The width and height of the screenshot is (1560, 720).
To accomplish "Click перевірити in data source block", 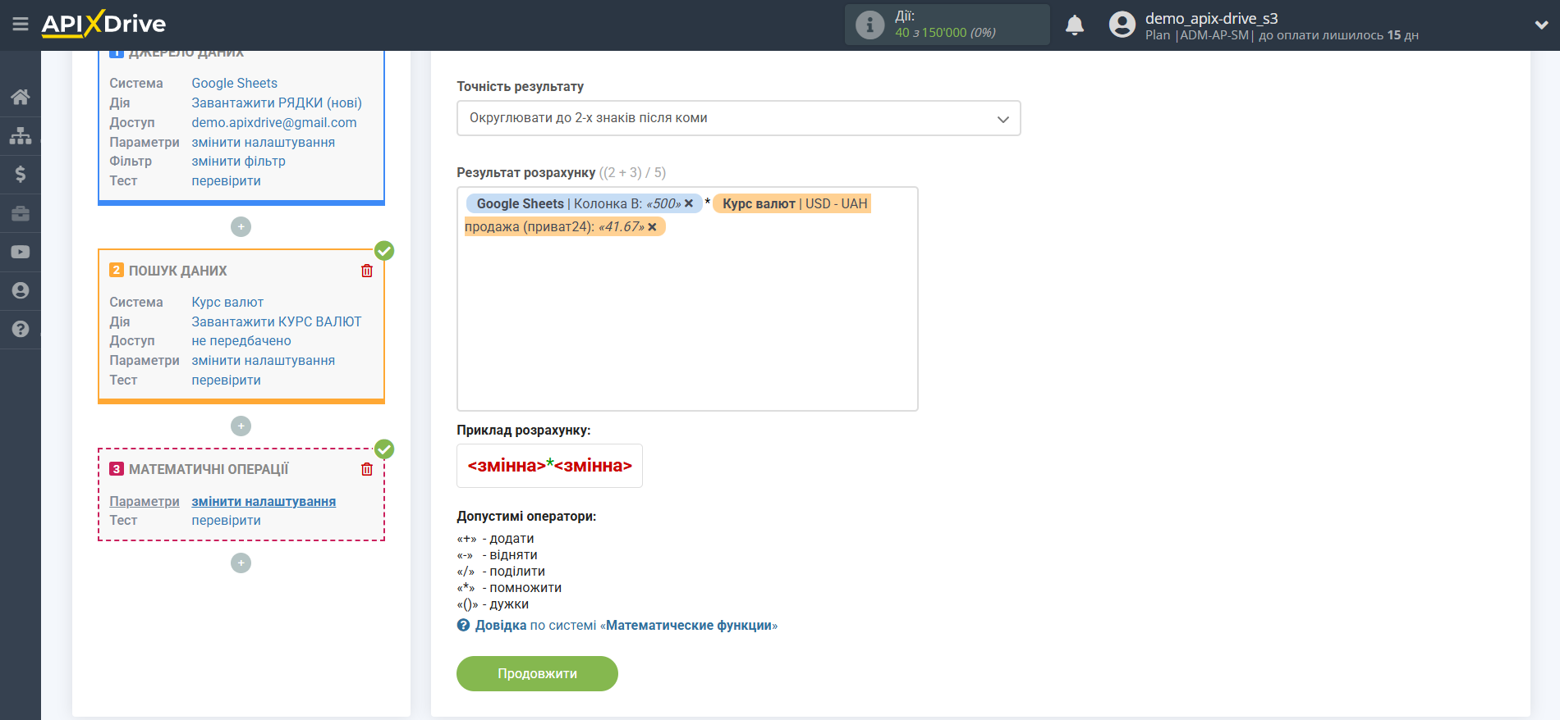I will [227, 180].
